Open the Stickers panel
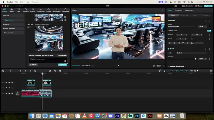The image size is (214, 120). 26,10
